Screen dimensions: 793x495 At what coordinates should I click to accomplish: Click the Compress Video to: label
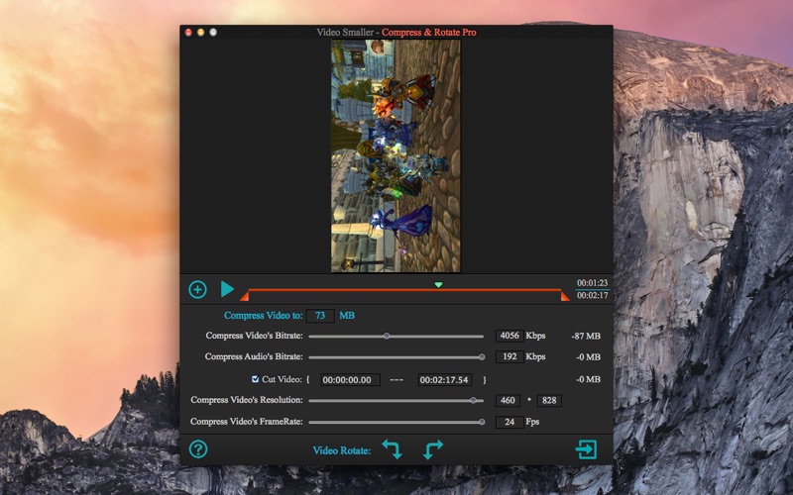[263, 316]
